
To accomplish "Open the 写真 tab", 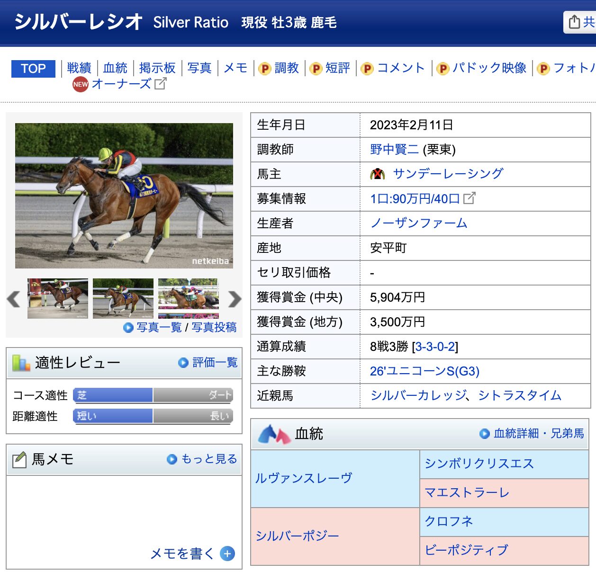I will click(x=199, y=68).
